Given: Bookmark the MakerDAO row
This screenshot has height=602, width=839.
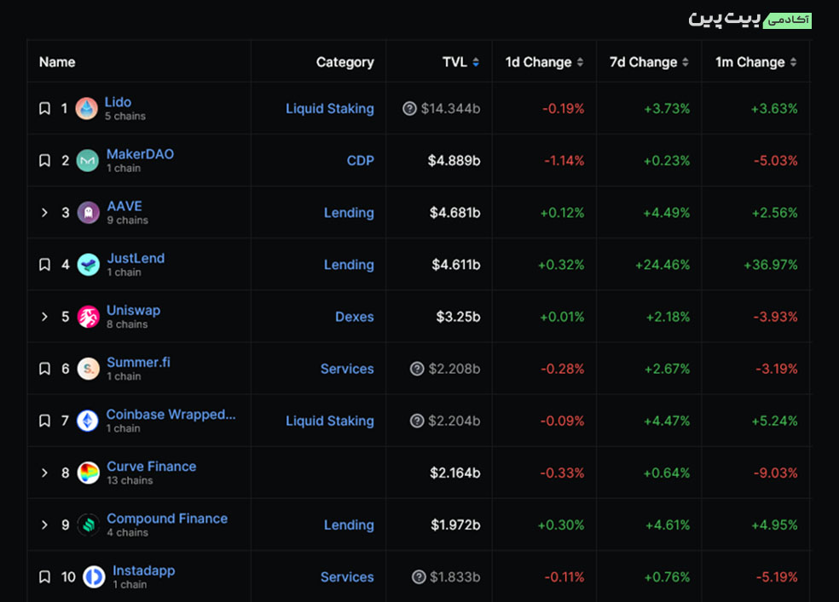Looking at the screenshot, I should point(45,160).
